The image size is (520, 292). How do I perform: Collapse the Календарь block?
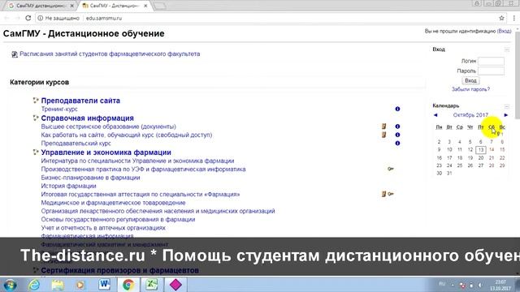click(x=507, y=106)
